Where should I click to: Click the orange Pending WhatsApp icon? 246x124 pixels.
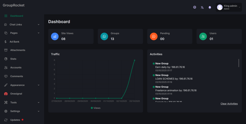(x=154, y=36)
